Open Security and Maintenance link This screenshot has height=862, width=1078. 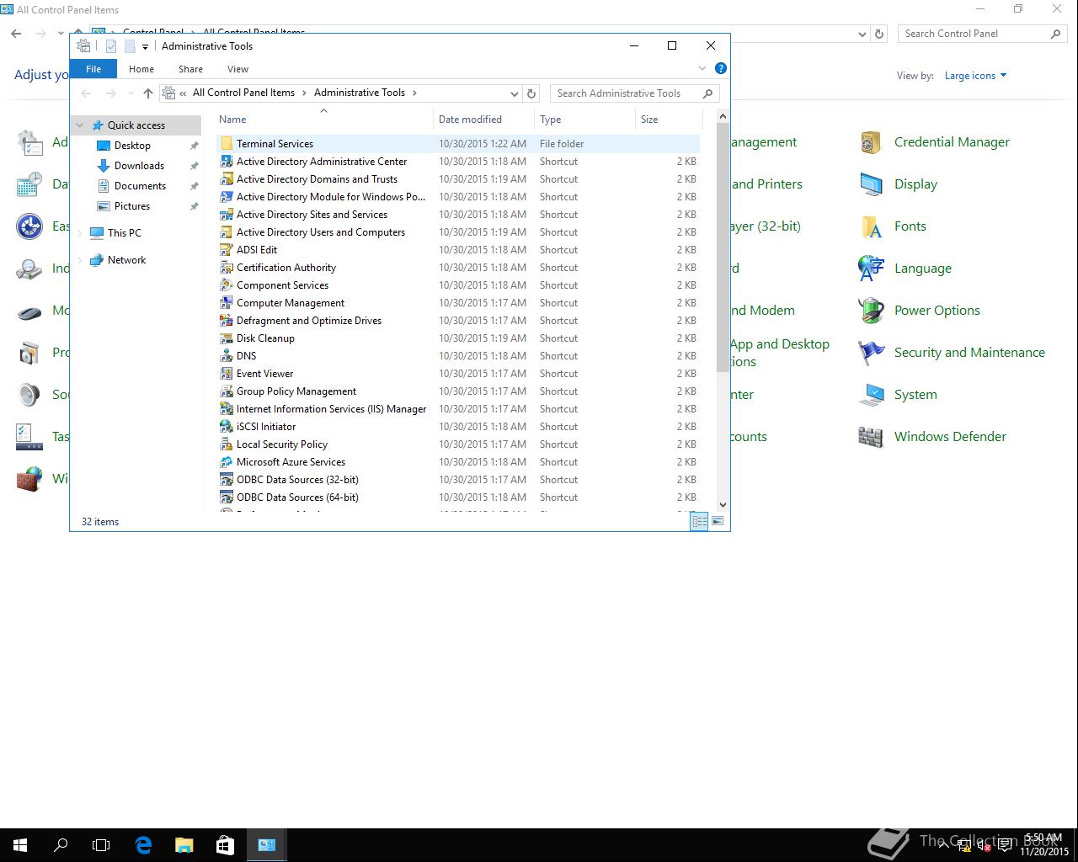tap(969, 353)
